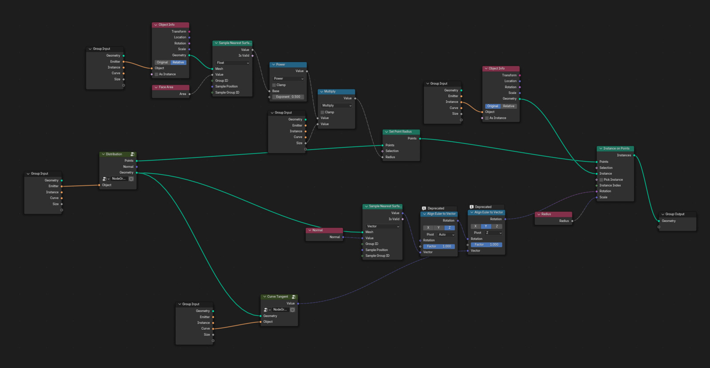
Task: Click the active Relative button in Object Info
Action: tap(178, 63)
